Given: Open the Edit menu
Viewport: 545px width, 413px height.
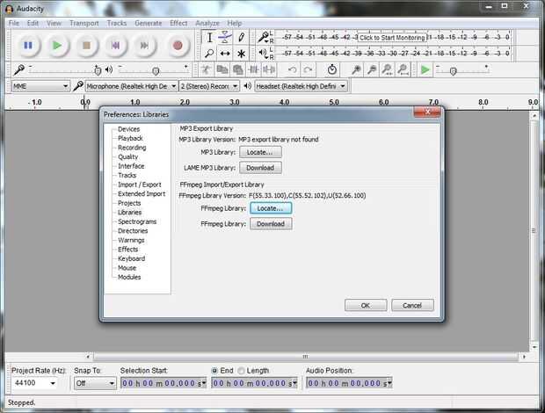Looking at the screenshot, I should click(33, 23).
